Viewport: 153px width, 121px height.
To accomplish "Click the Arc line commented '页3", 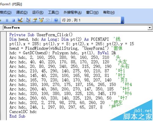I will click(68, 80).
